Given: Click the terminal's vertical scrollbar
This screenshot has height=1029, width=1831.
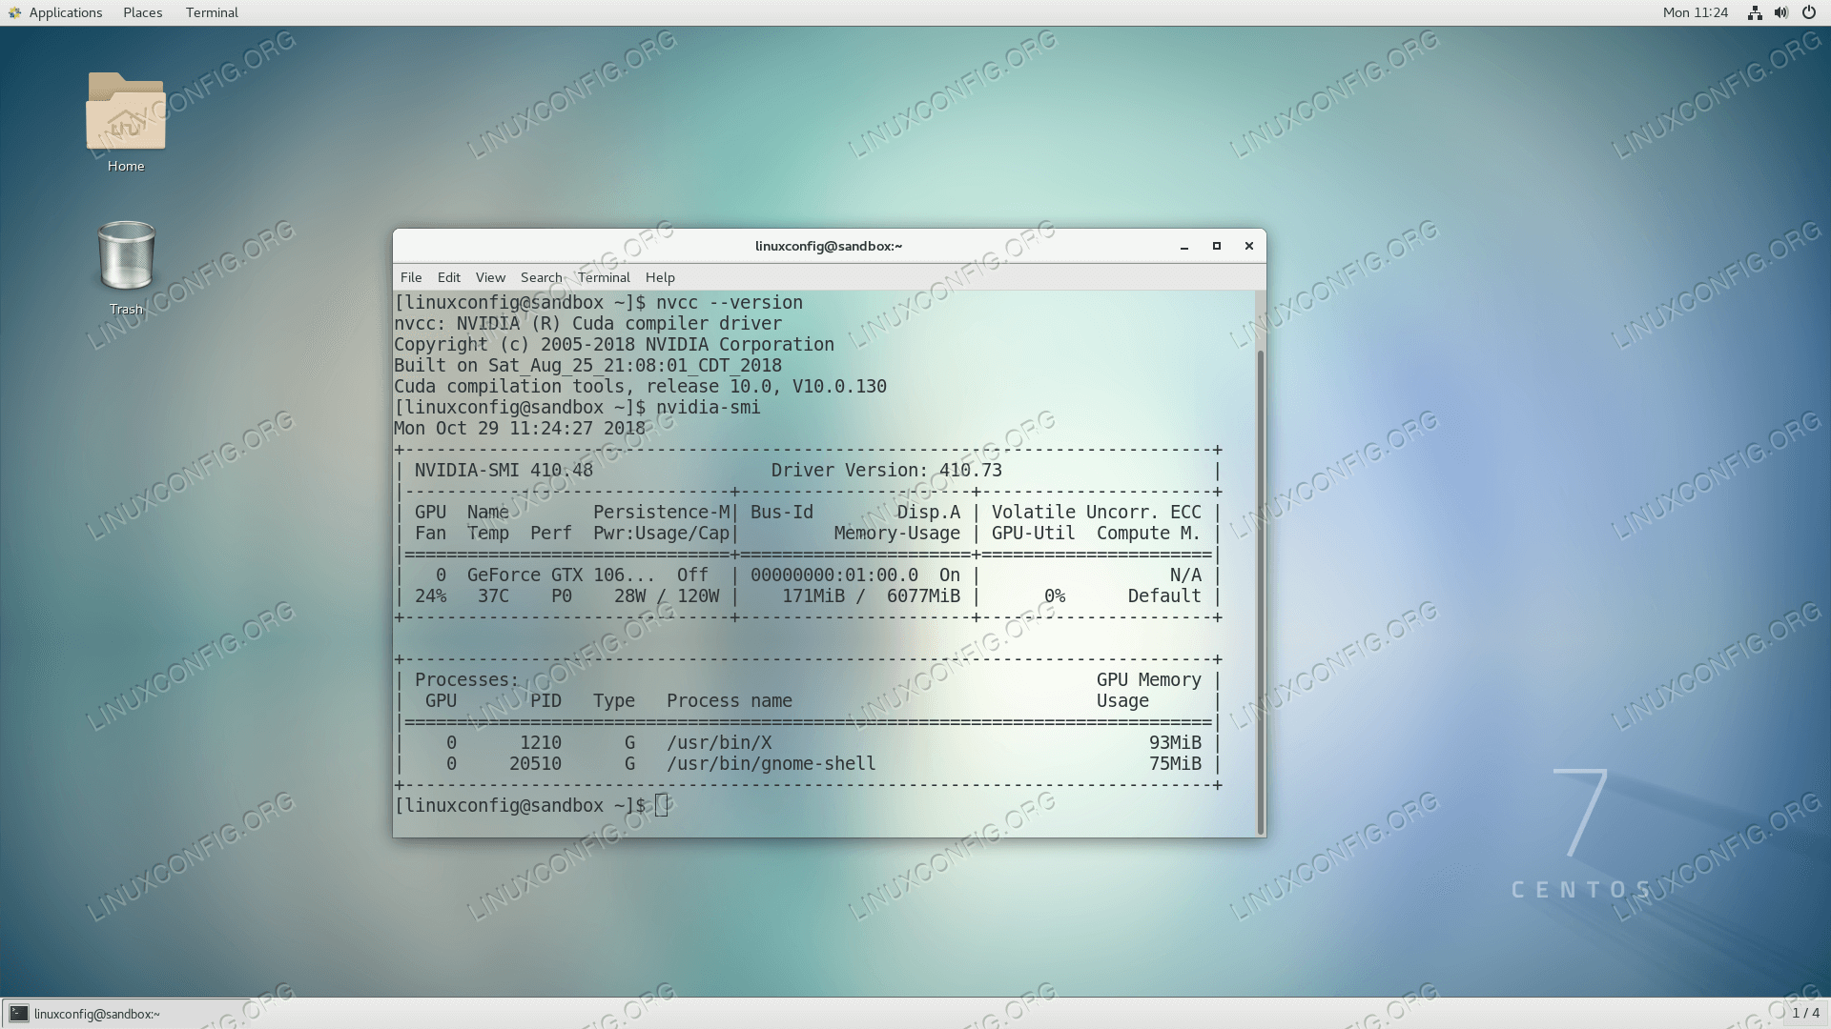Looking at the screenshot, I should (x=1260, y=591).
